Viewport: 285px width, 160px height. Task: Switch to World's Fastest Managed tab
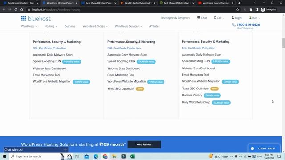click(x=138, y=3)
